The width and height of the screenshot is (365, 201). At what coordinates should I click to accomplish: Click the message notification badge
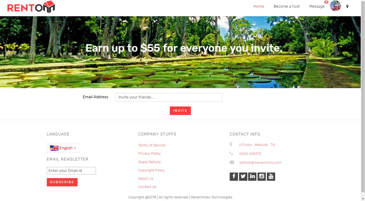pos(326,2)
